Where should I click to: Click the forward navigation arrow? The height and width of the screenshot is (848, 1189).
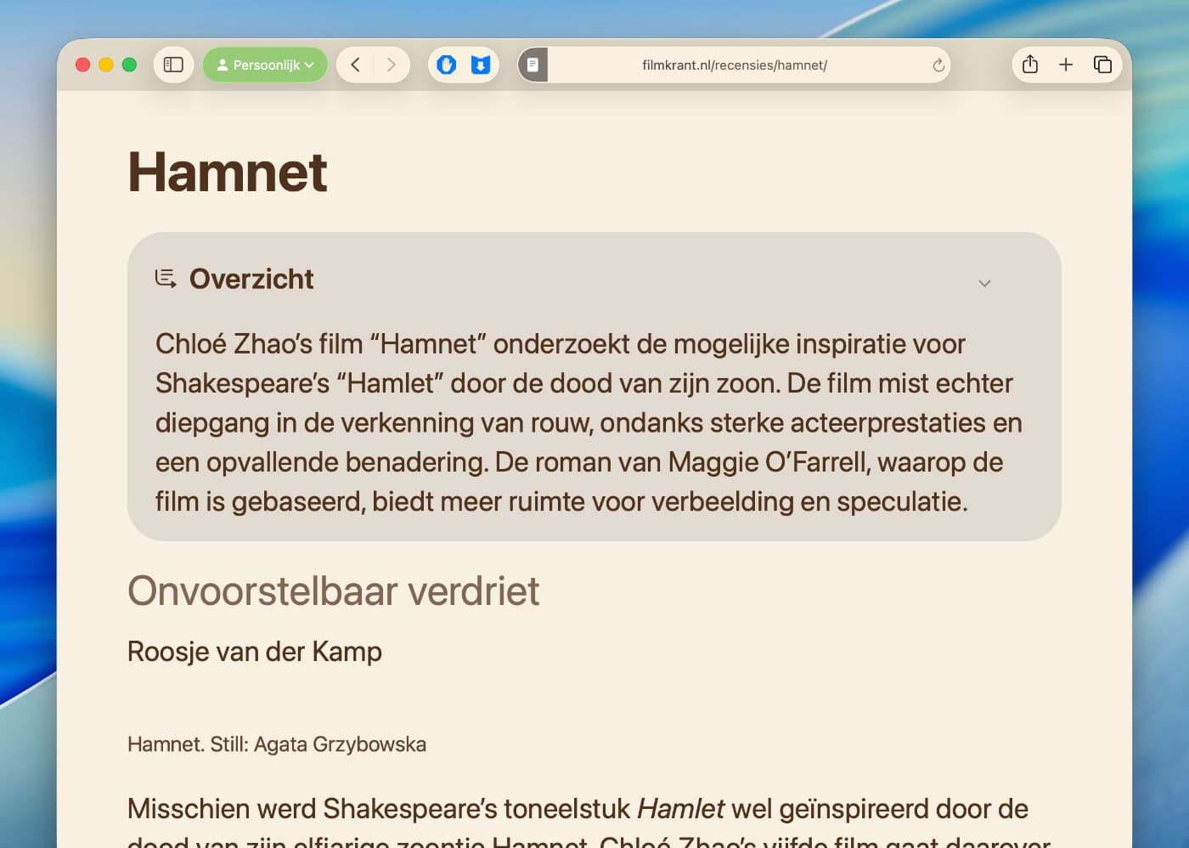coord(391,65)
